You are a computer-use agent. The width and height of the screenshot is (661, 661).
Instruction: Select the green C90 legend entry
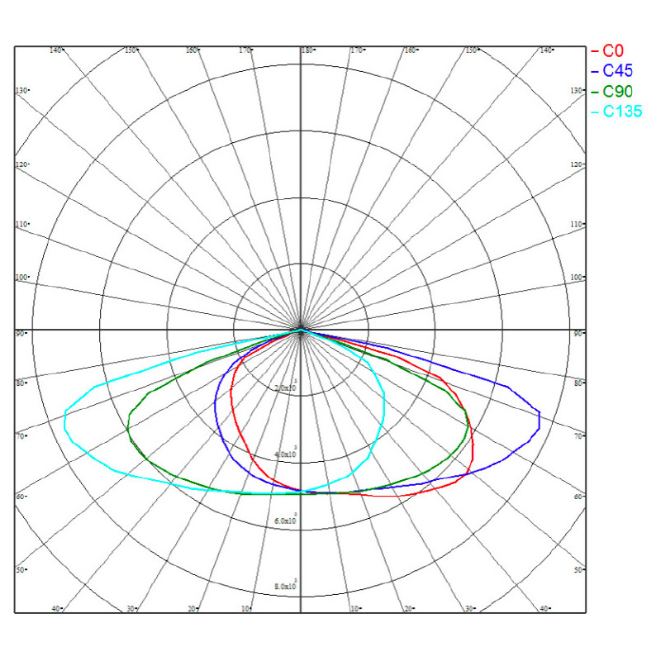(x=612, y=91)
